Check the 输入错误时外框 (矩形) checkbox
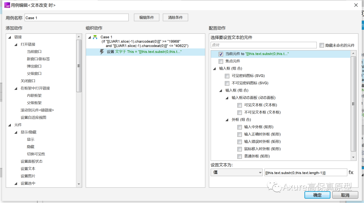Screen dimensions: 364x203 pos(240,142)
